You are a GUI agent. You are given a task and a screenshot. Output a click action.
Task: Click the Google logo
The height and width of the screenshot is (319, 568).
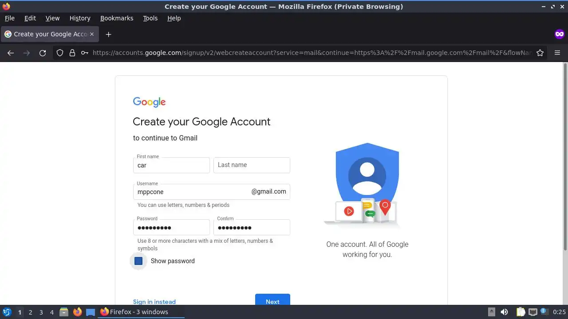pyautogui.click(x=149, y=102)
